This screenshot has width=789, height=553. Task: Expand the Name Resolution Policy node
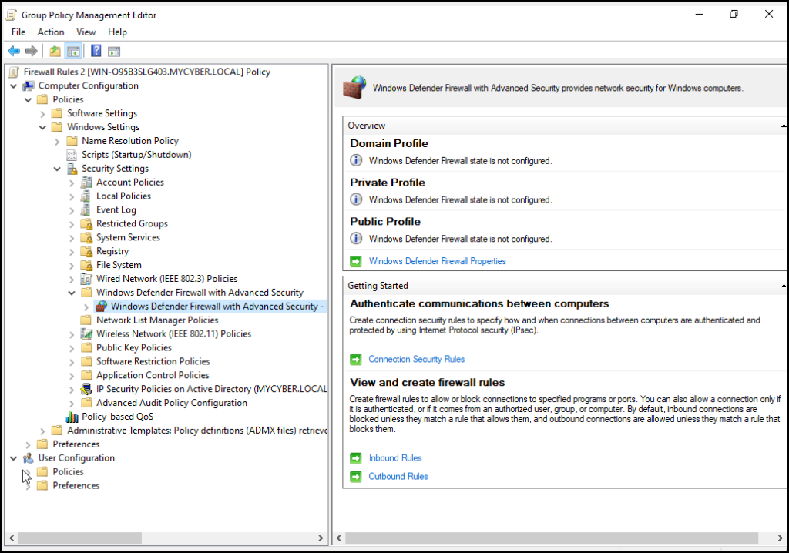57,142
